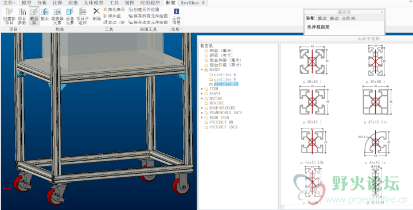This screenshot has height=210, width=413.
Task: Expand the MAYTEC library folder
Action: click(x=202, y=98)
